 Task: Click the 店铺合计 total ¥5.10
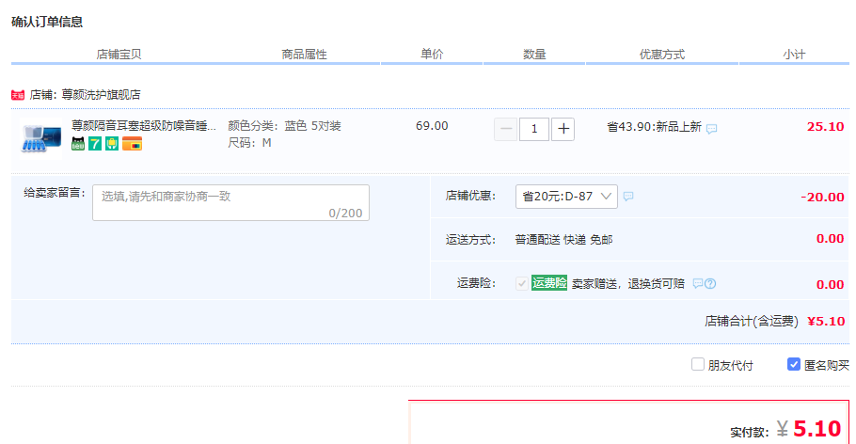826,321
